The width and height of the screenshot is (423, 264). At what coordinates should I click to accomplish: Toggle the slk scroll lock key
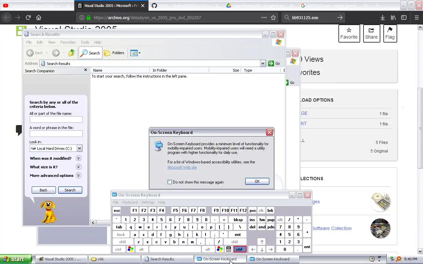coord(261,210)
